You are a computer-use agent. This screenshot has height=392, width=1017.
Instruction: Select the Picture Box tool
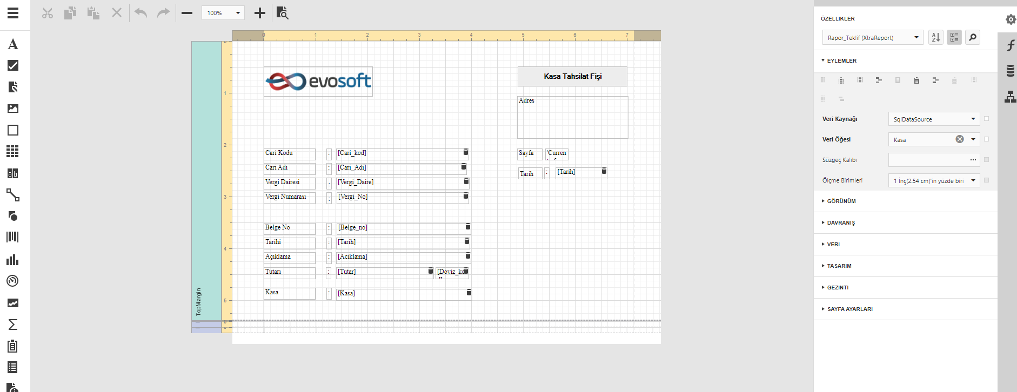[13, 109]
